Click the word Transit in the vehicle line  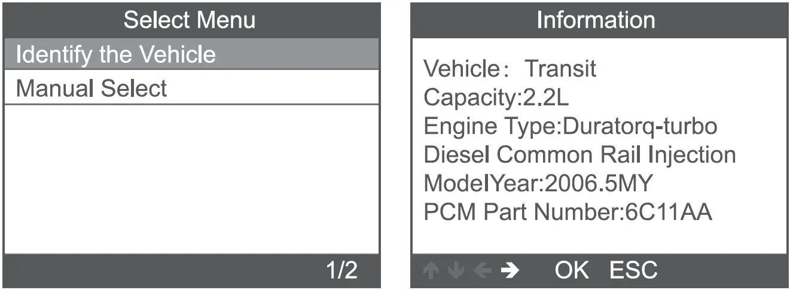[x=560, y=69]
